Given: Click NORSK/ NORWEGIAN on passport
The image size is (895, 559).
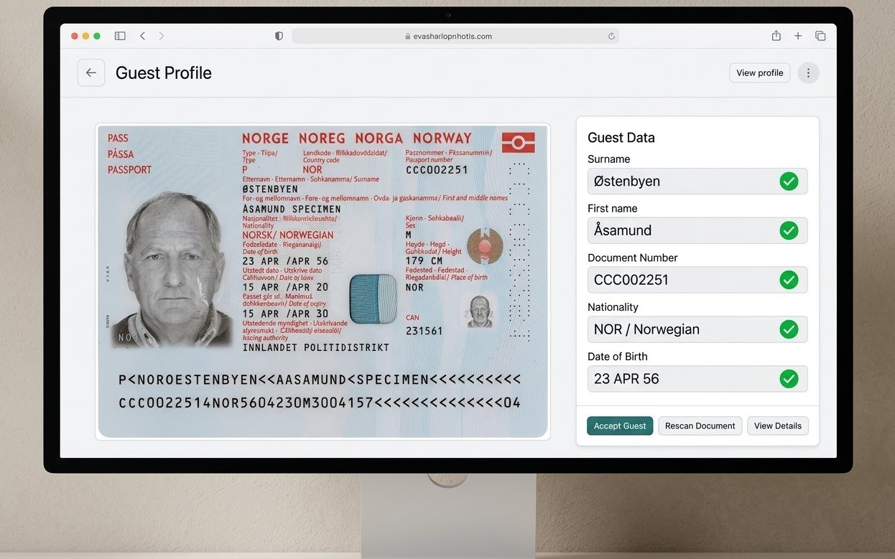Looking at the screenshot, I should [x=288, y=235].
